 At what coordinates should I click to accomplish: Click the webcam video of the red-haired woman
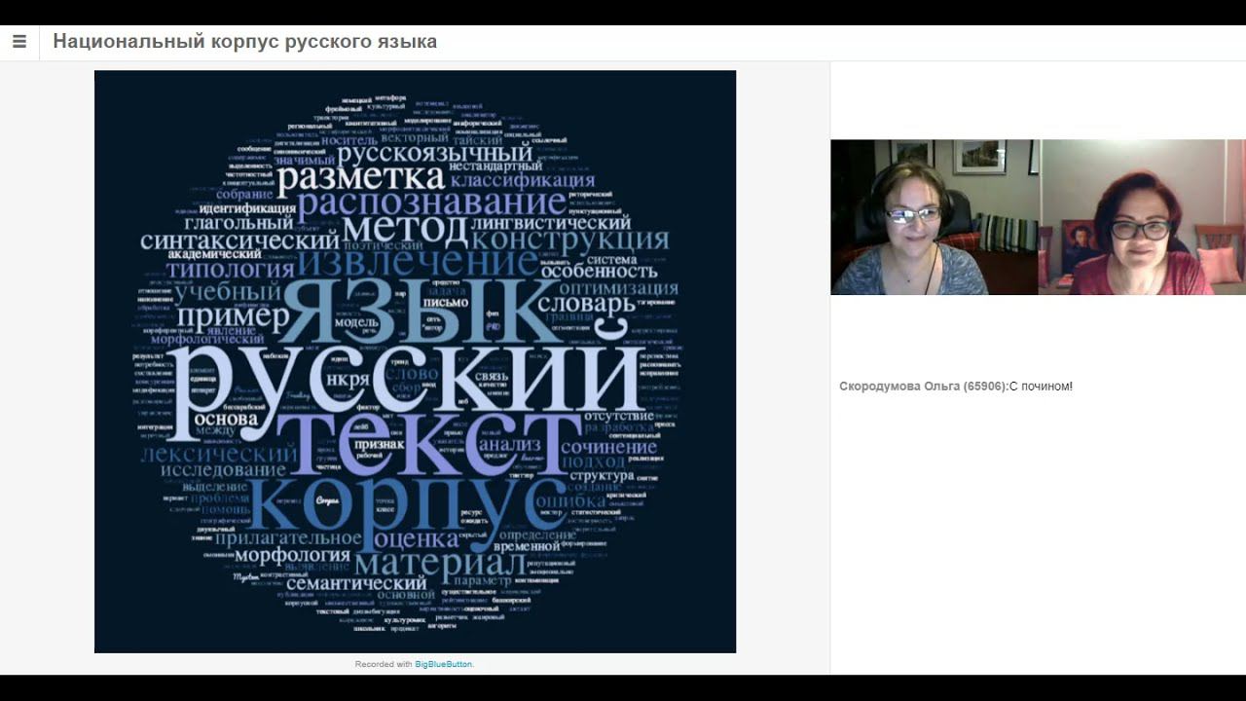pyautogui.click(x=1143, y=217)
